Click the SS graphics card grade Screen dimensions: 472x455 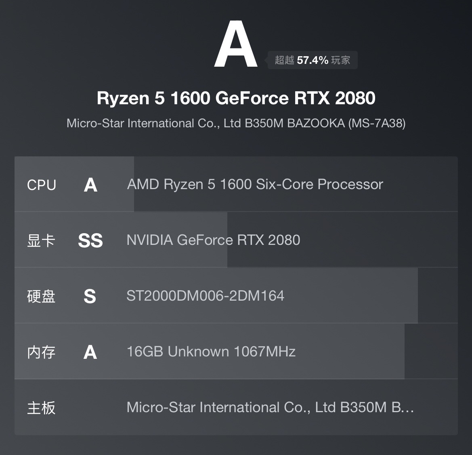point(90,241)
